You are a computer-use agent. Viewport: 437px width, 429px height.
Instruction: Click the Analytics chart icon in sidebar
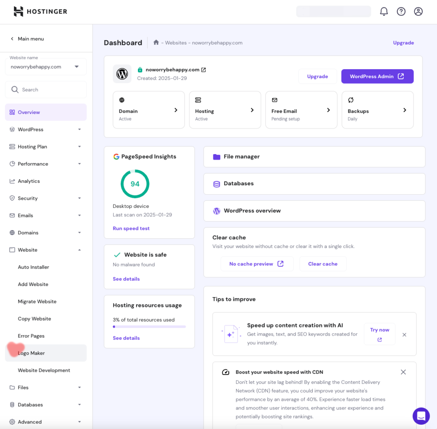point(12,181)
